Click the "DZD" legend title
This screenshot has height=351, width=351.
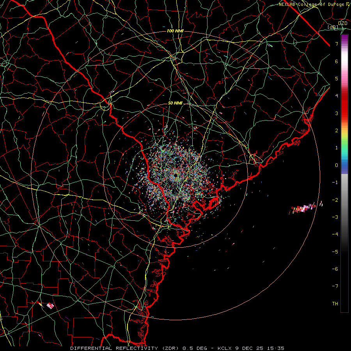point(343,23)
